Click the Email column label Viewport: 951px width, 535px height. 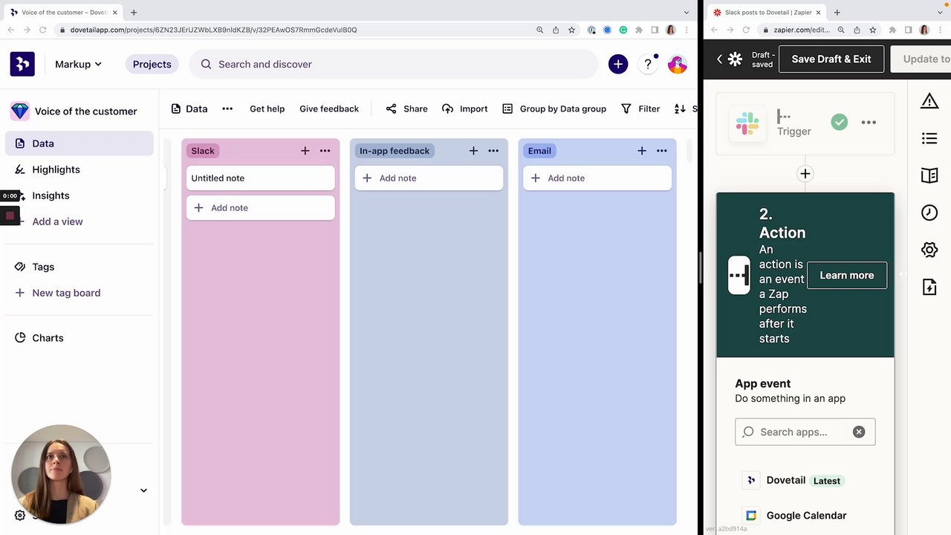(539, 151)
